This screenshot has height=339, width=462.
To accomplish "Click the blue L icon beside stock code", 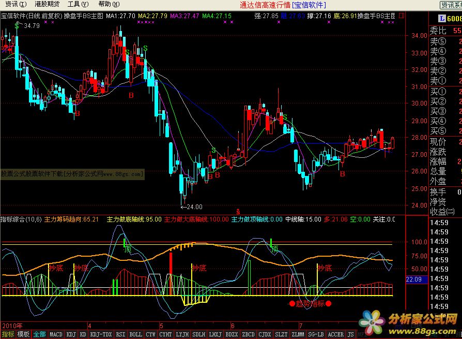I will pos(442,19).
